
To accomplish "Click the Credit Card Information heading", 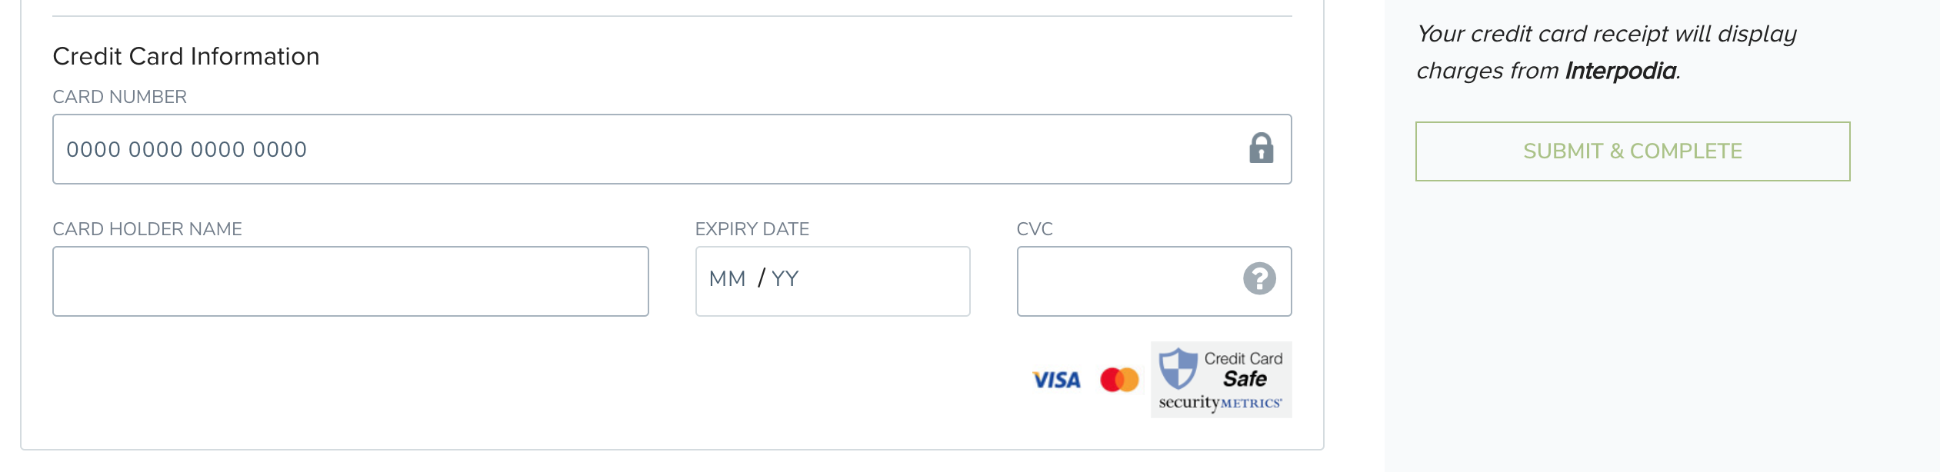I will click(185, 56).
